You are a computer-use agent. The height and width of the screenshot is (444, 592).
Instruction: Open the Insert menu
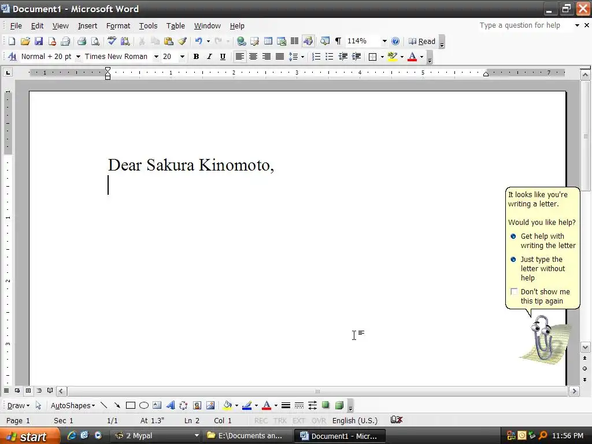(88, 25)
